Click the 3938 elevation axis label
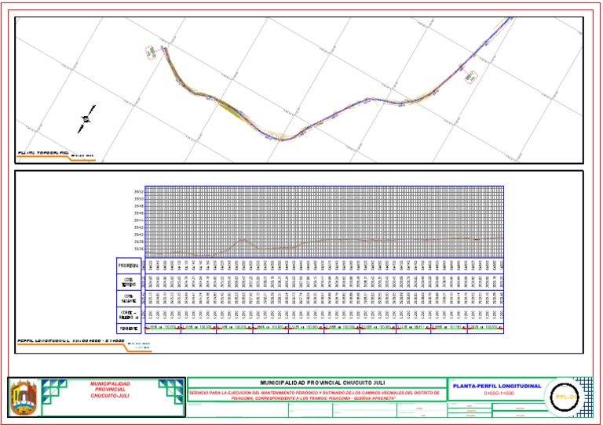Viewport: 603px width, 425px height. 138,242
